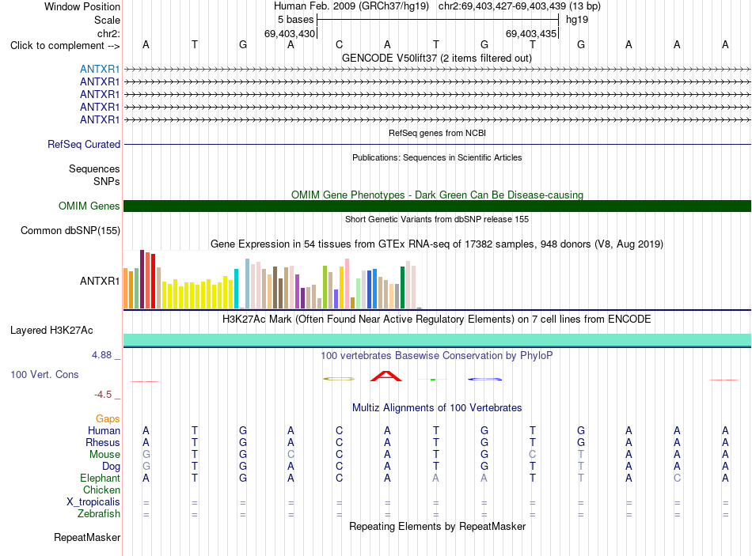Click the '5 bases' scale bar label
752x556 pixels.
click(x=295, y=20)
